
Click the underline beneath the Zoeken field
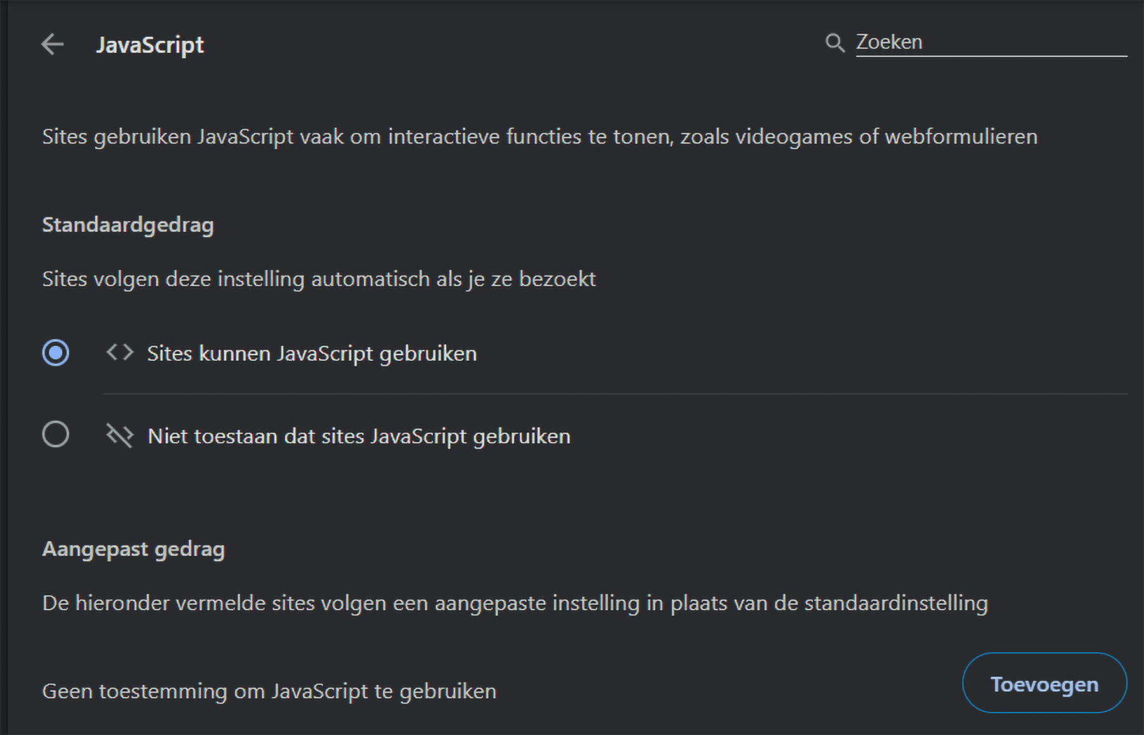point(991,57)
